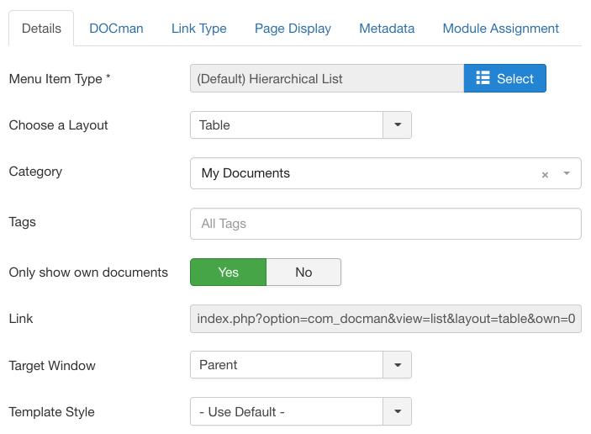Viewport: 591px width, 434px height.
Task: Click the Link URL field
Action: click(386, 319)
